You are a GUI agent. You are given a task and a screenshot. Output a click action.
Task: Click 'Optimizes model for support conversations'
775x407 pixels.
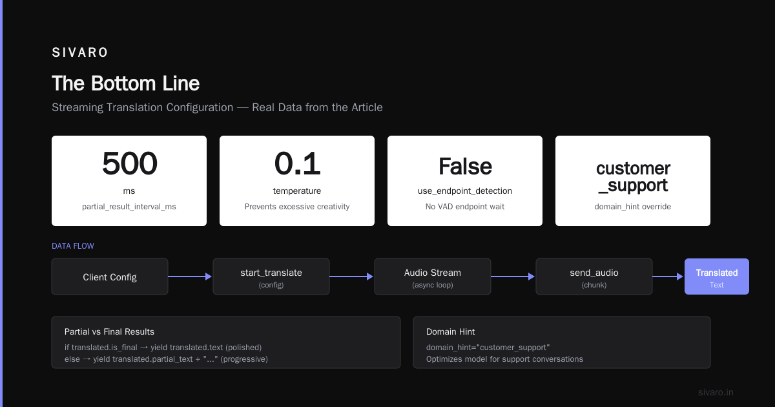(x=504, y=359)
